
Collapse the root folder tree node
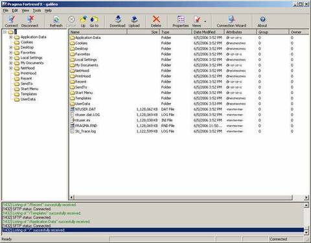pyautogui.click(x=5, y=32)
